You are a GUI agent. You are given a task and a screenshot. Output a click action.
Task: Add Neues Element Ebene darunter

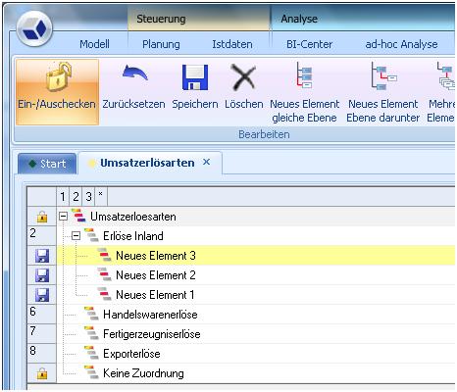(383, 92)
